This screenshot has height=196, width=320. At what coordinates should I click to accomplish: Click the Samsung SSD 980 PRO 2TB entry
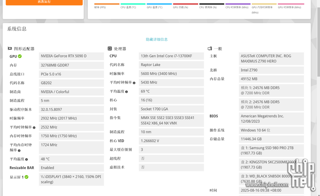click(271, 151)
